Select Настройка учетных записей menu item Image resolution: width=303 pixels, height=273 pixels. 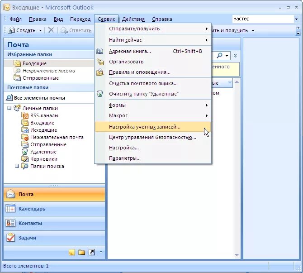pyautogui.click(x=153, y=127)
